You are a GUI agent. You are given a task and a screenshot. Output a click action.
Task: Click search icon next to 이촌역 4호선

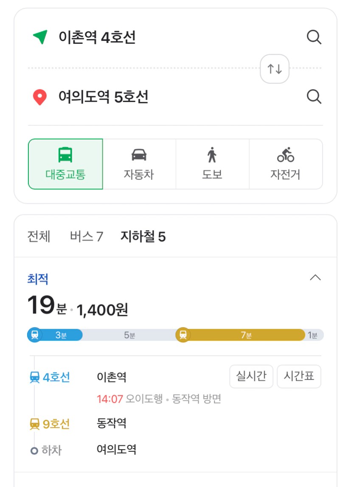coord(314,37)
